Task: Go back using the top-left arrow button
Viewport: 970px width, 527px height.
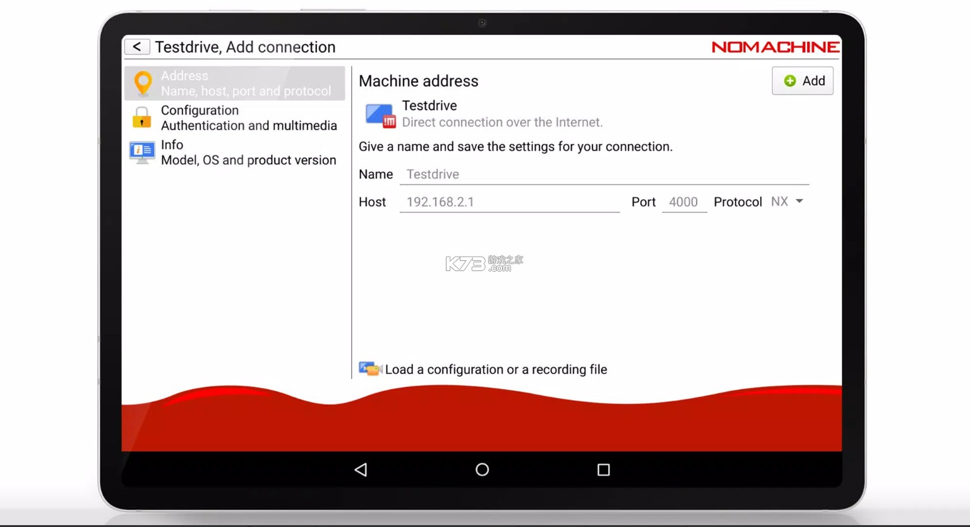Action: [x=137, y=47]
